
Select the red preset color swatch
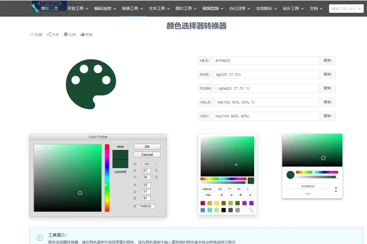[x=203, y=203]
